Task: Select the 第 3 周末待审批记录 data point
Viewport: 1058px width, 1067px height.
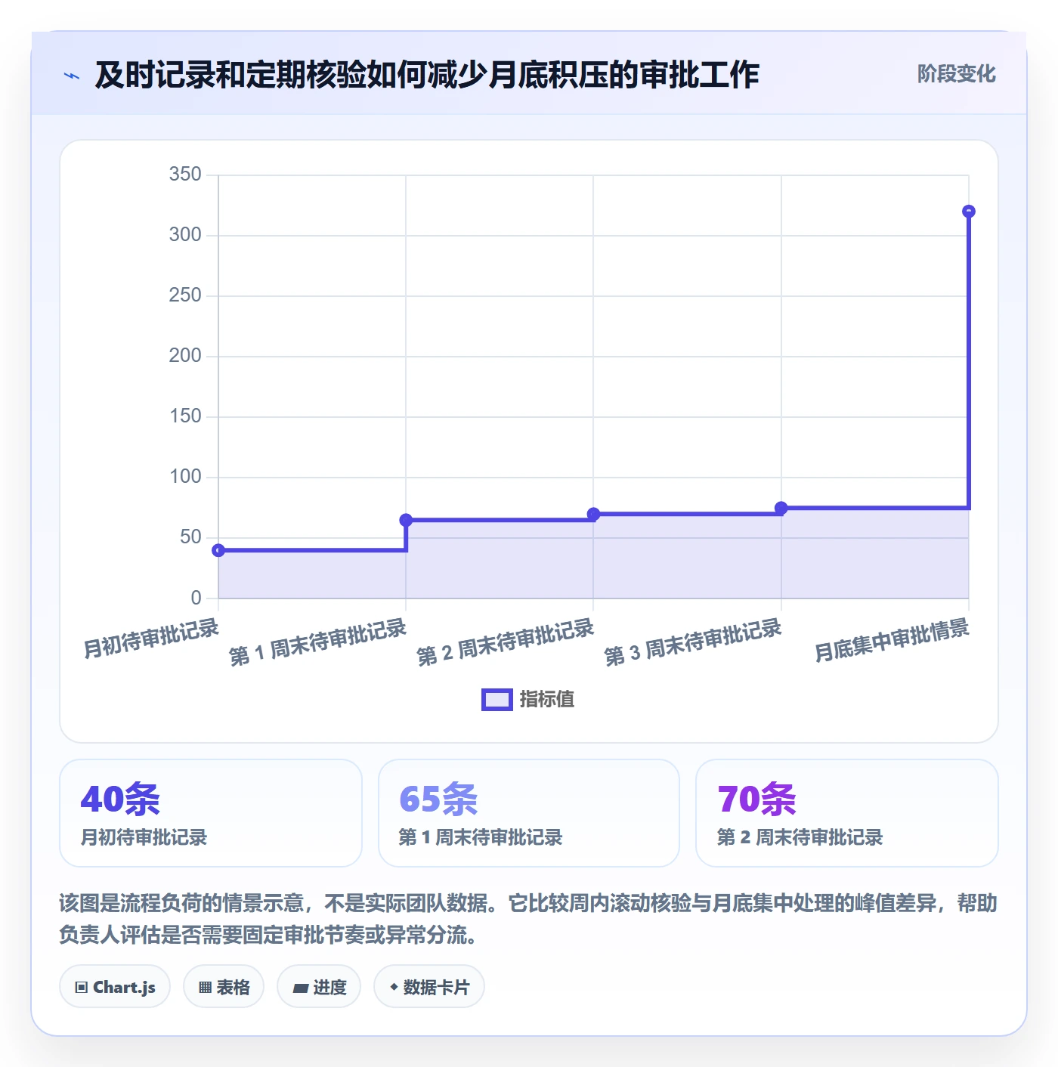Action: (x=781, y=508)
